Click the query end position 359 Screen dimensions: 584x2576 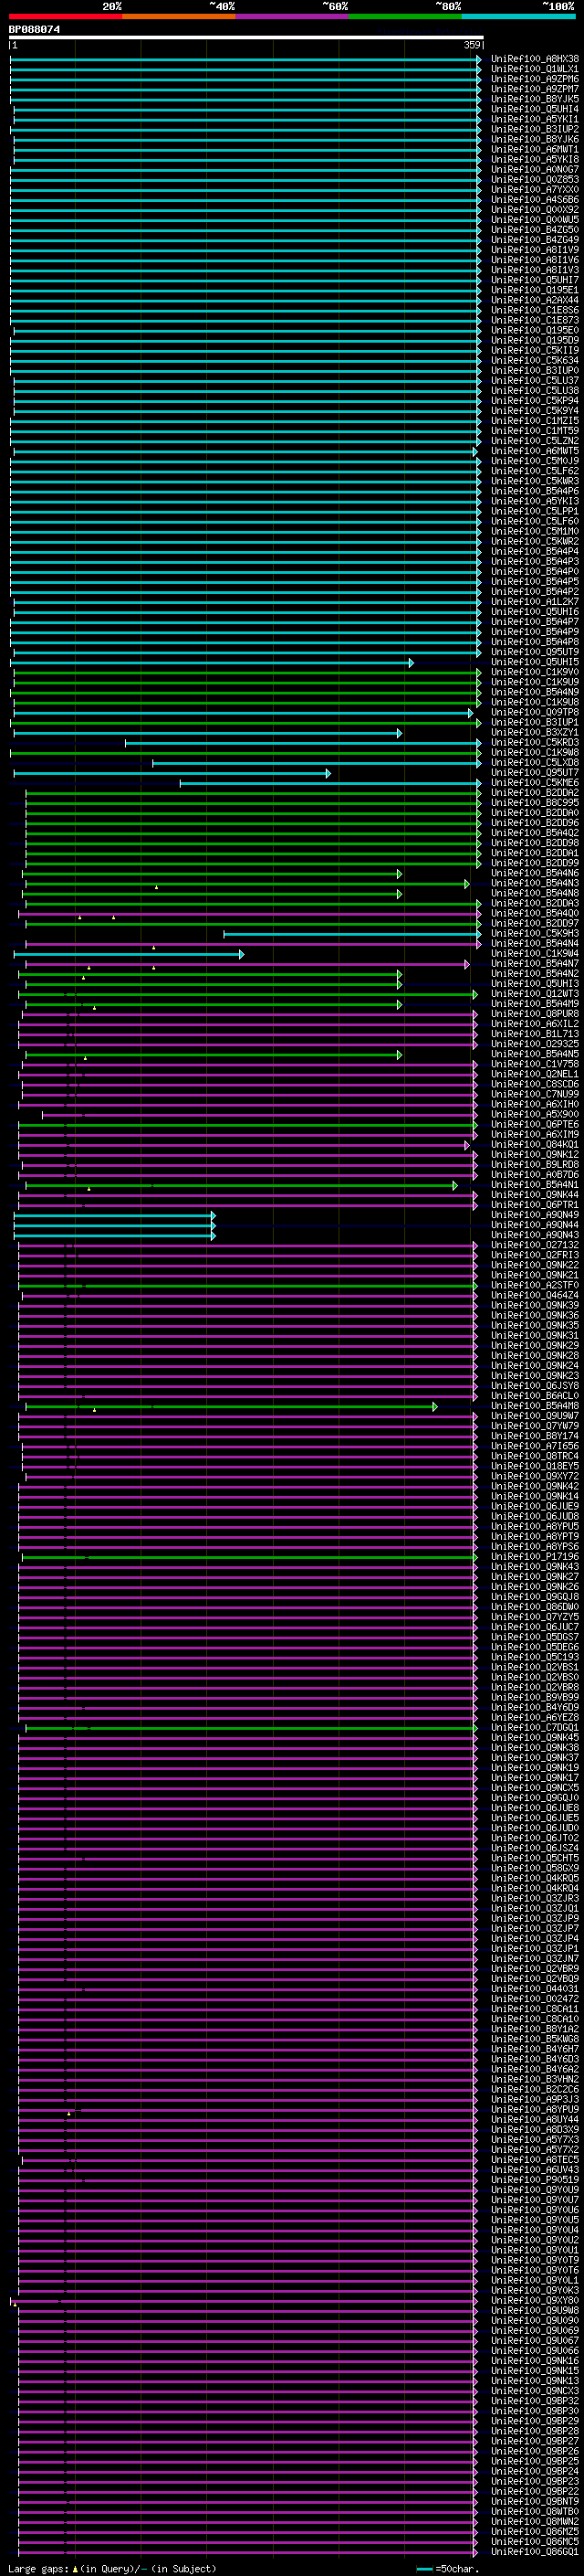(x=471, y=45)
